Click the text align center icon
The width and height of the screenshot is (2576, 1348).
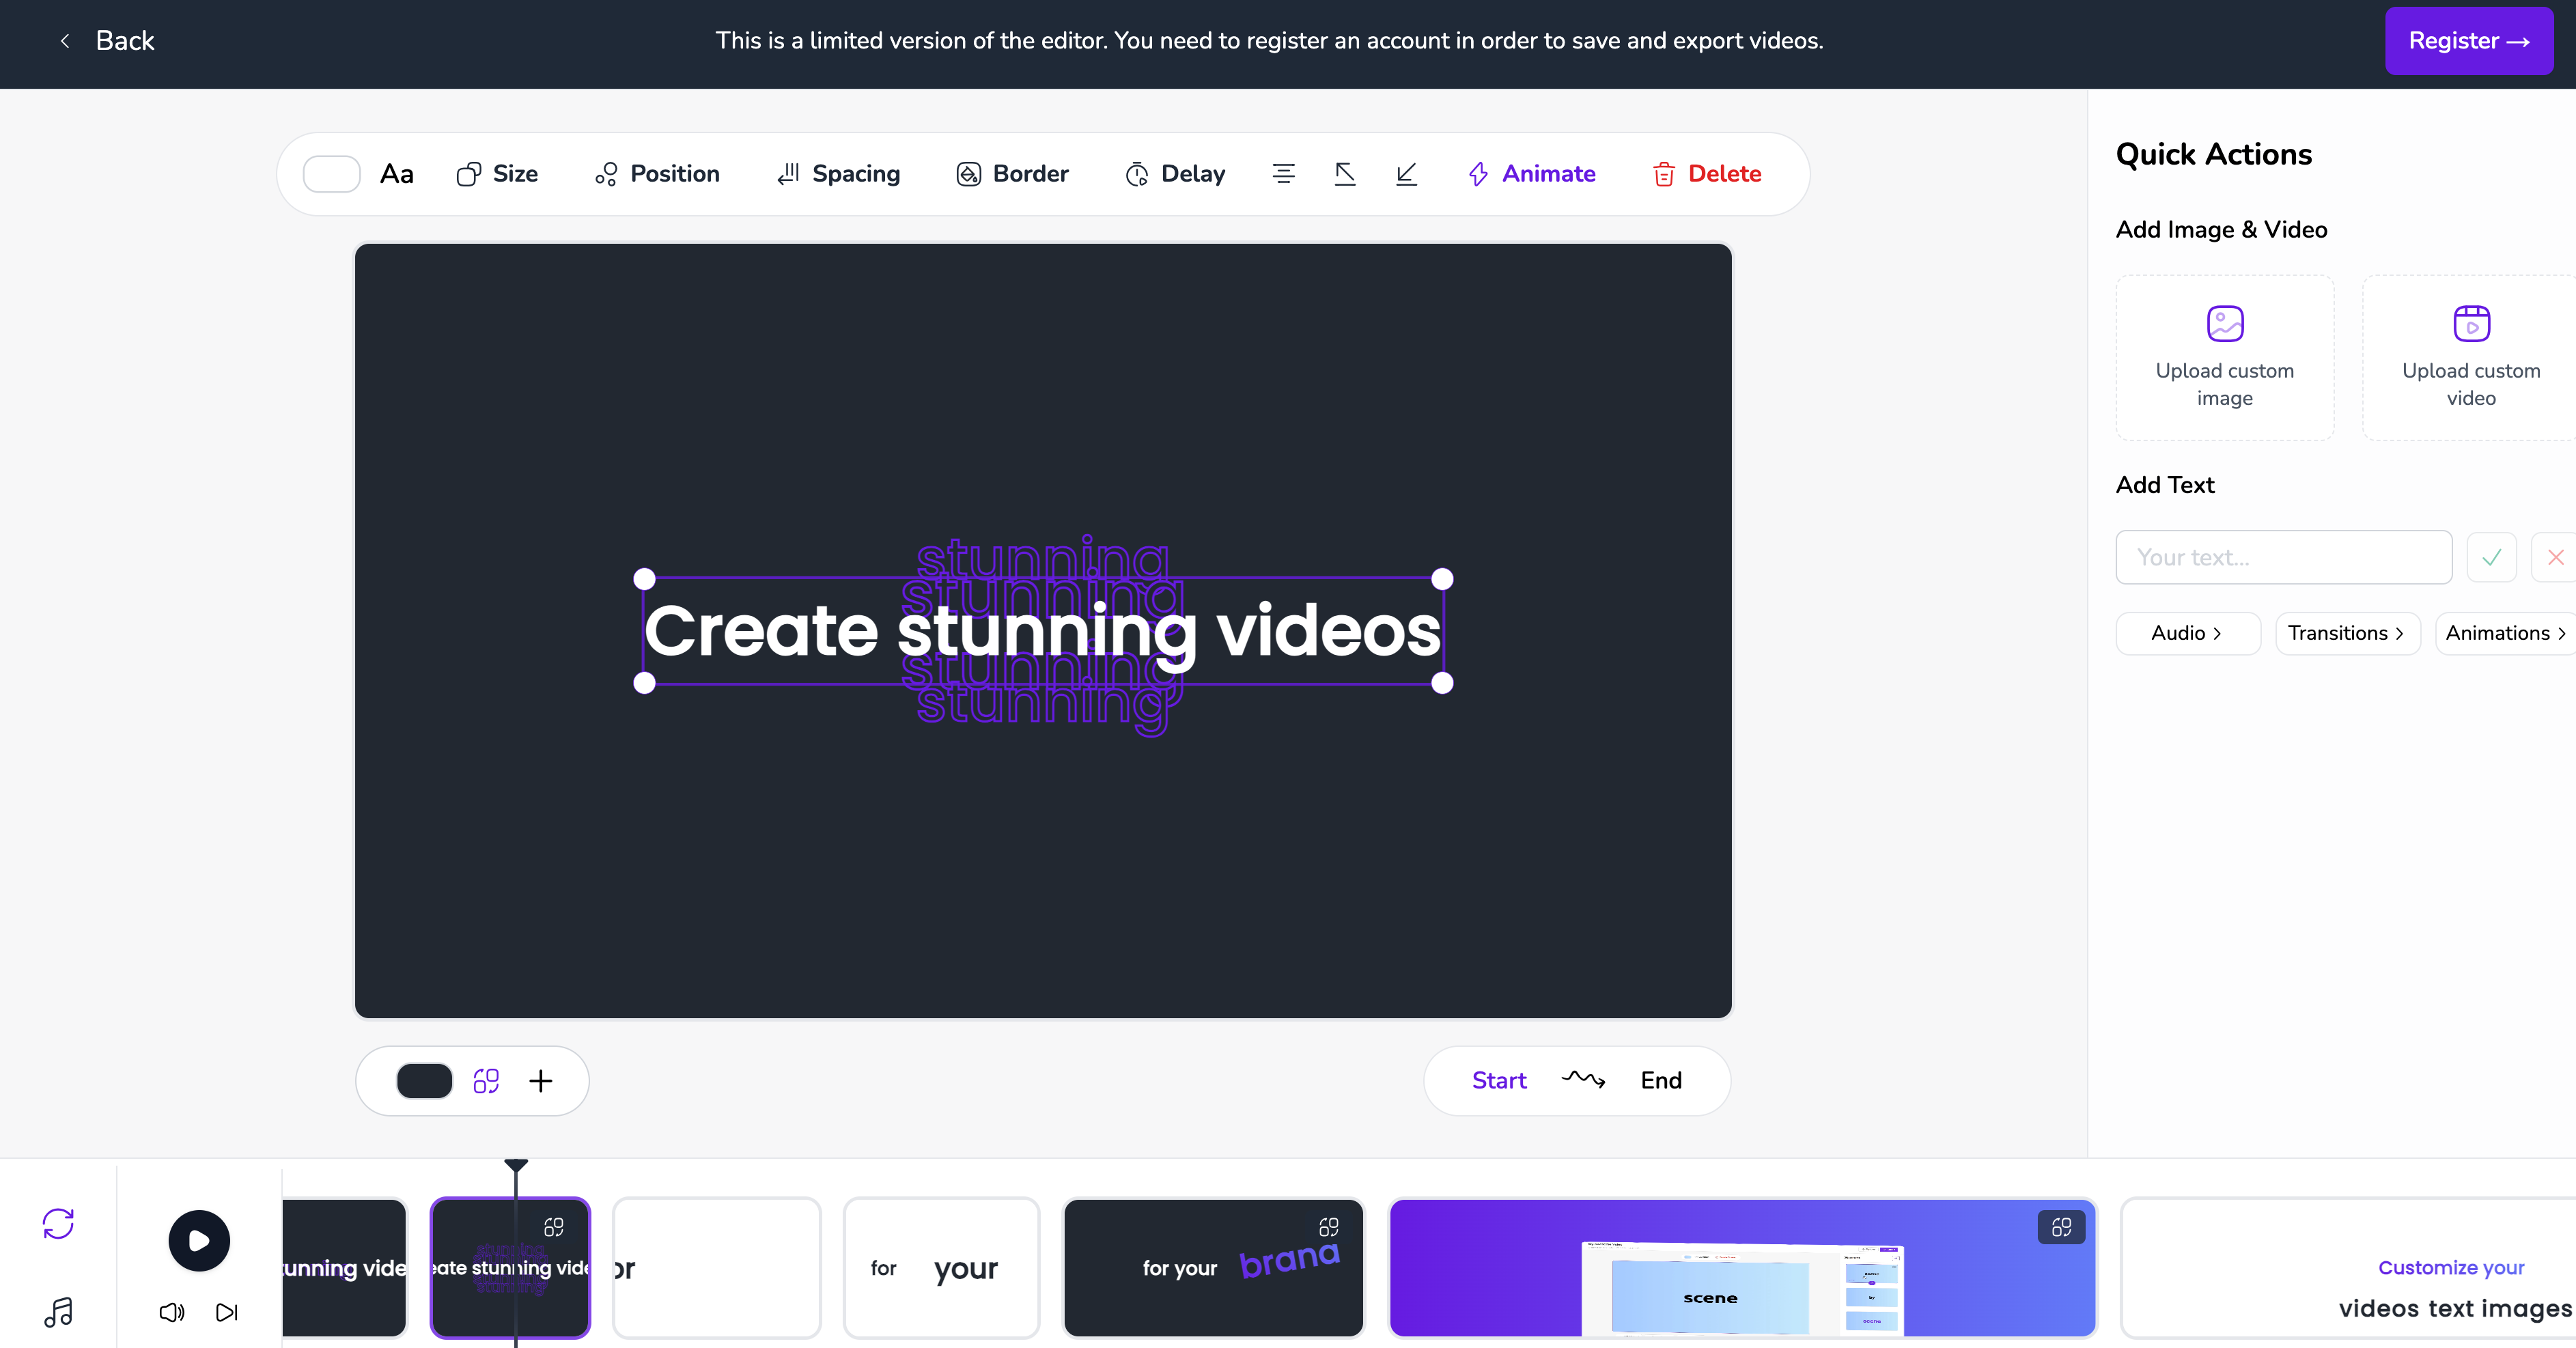click(1283, 174)
